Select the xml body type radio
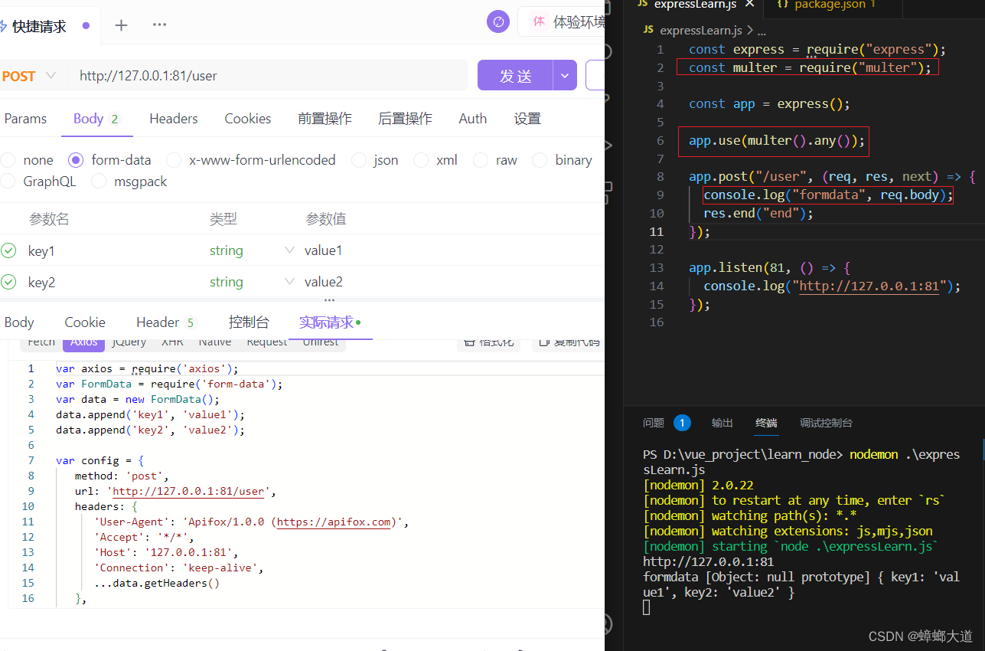The width and height of the screenshot is (985, 651). pyautogui.click(x=421, y=160)
